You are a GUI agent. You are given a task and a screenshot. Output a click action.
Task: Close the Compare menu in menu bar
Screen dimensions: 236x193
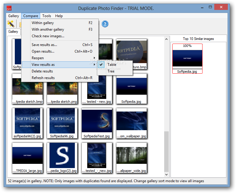pos(30,16)
